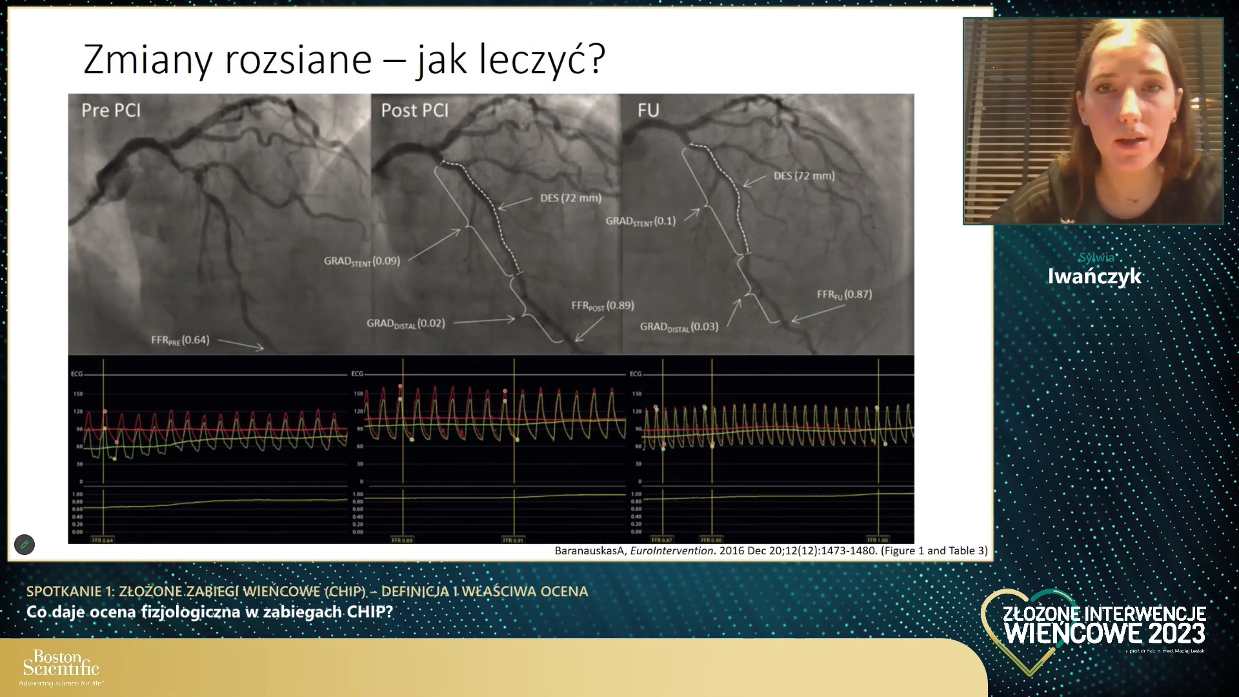Click the speaker webcam video thumbnail
The width and height of the screenshot is (1239, 697).
click(1093, 121)
